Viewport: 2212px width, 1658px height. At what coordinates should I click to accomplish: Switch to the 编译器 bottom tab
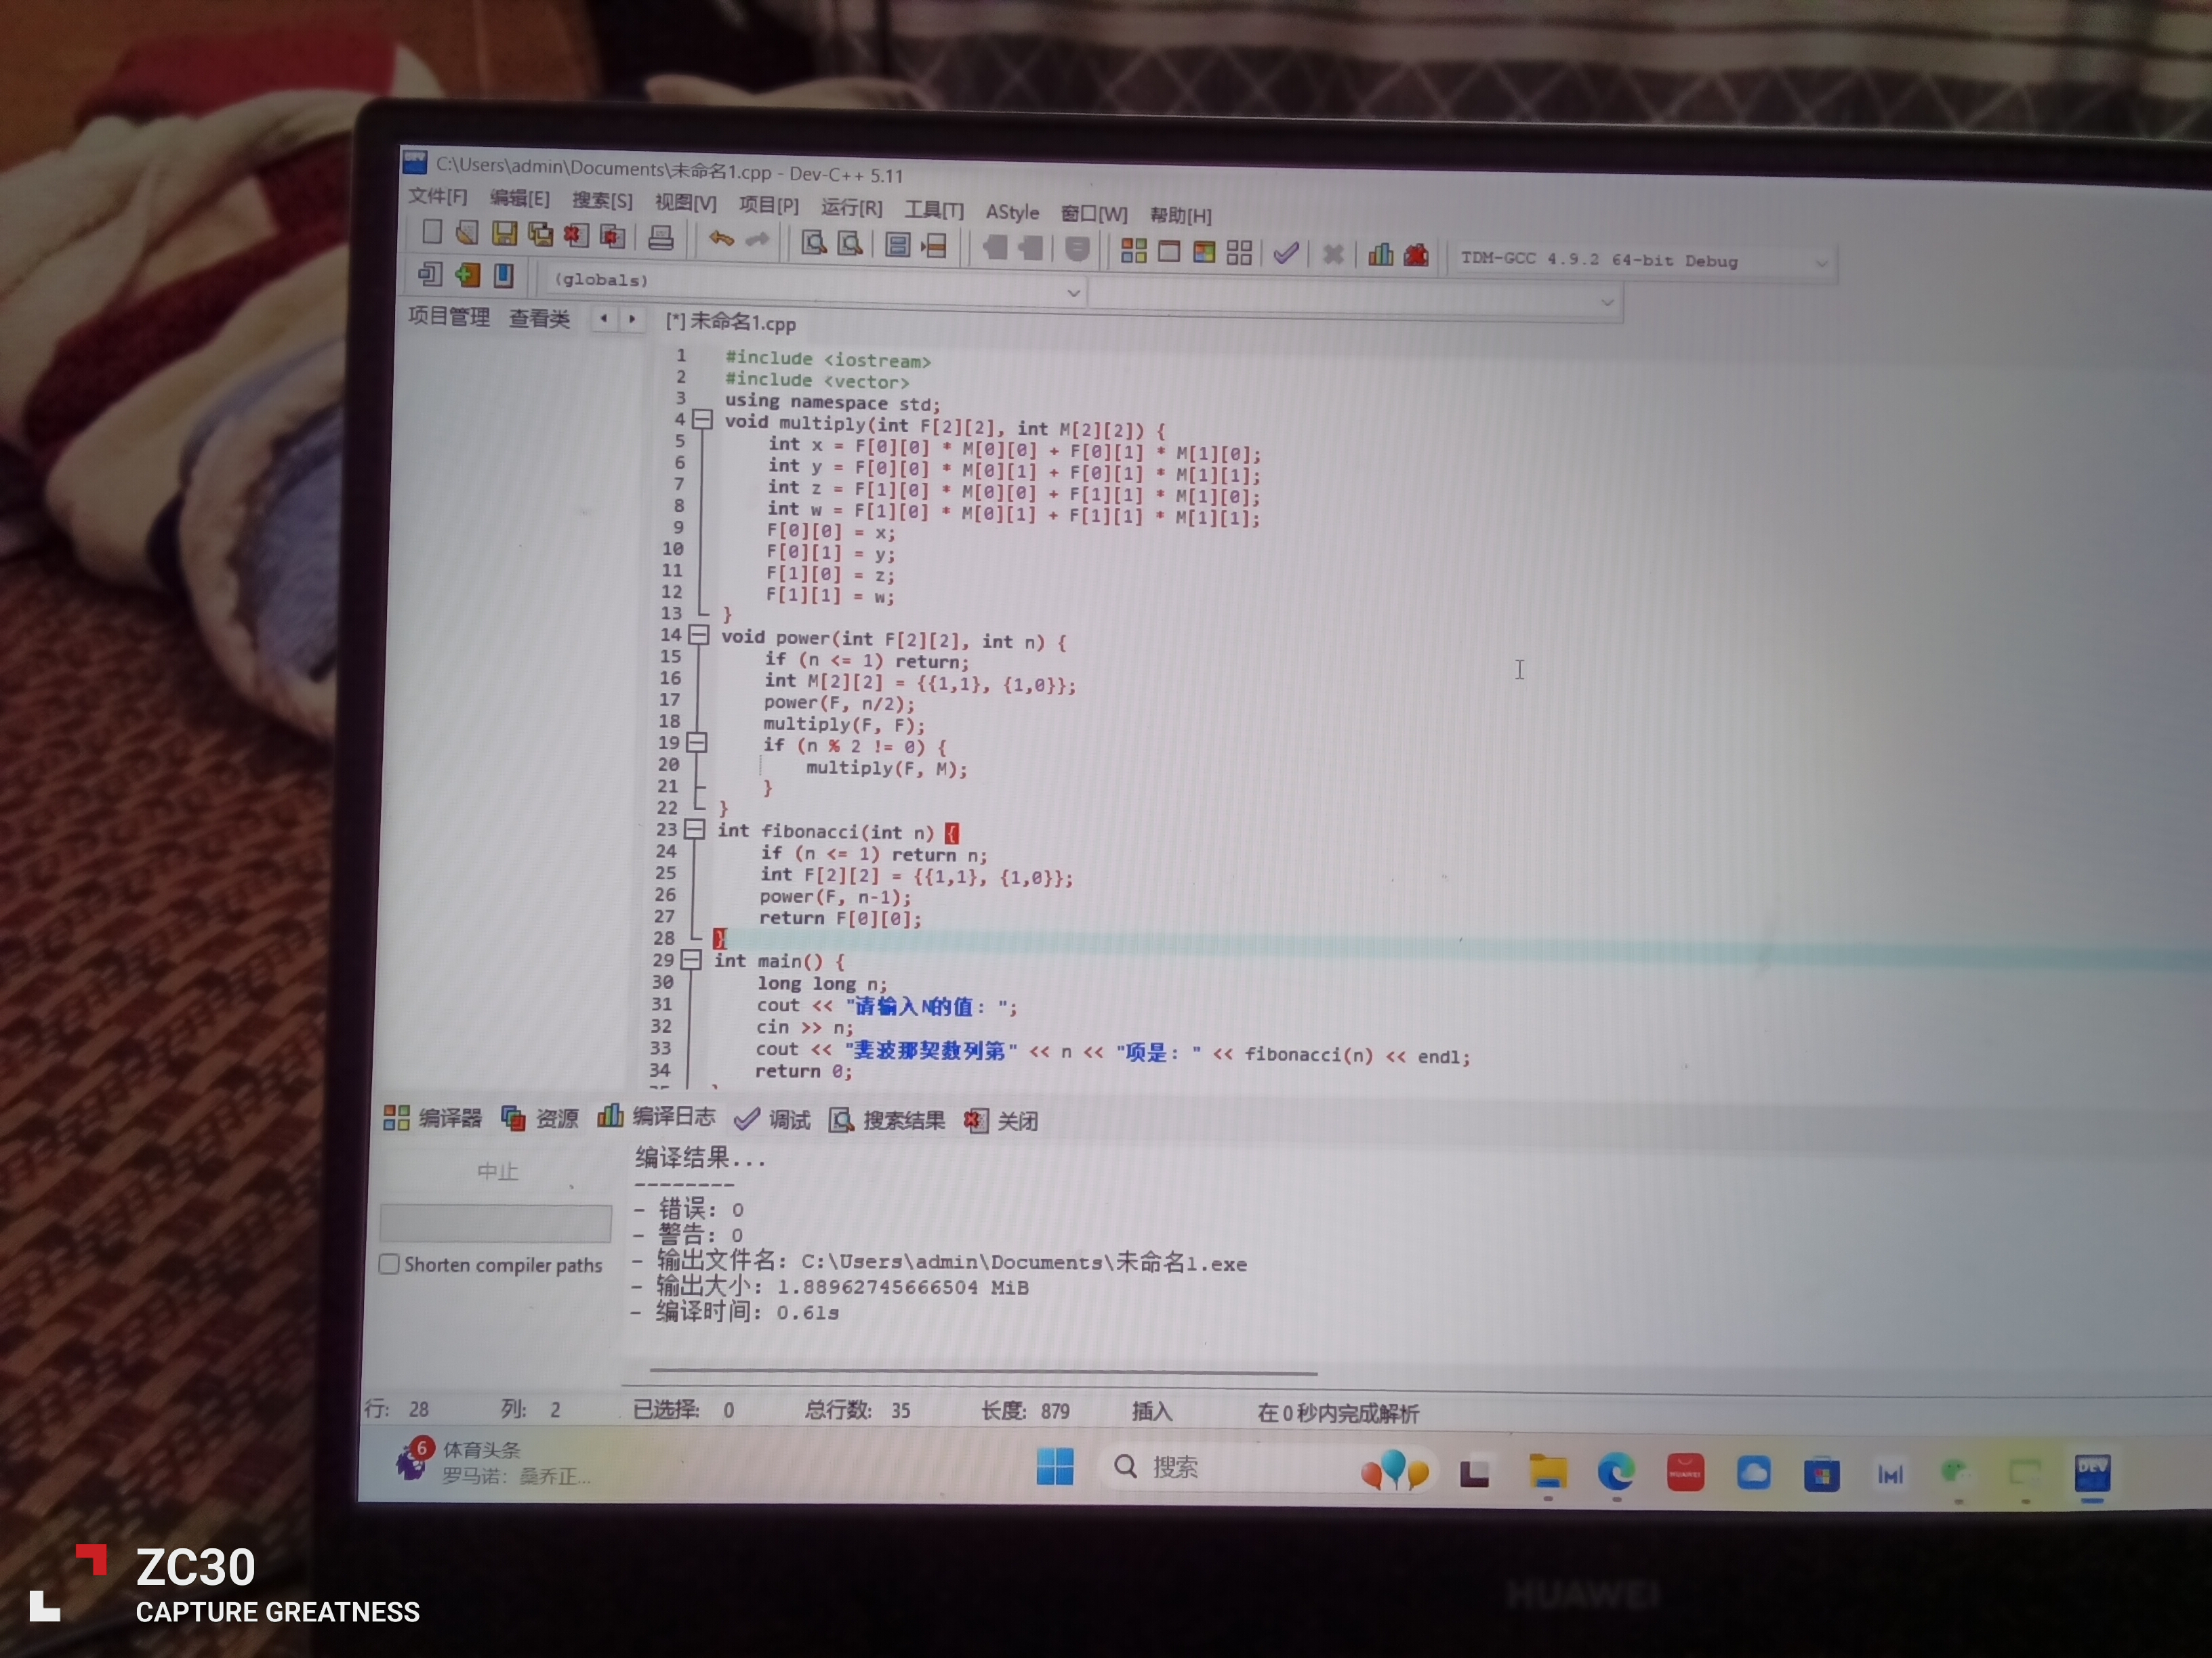pyautogui.click(x=433, y=1118)
